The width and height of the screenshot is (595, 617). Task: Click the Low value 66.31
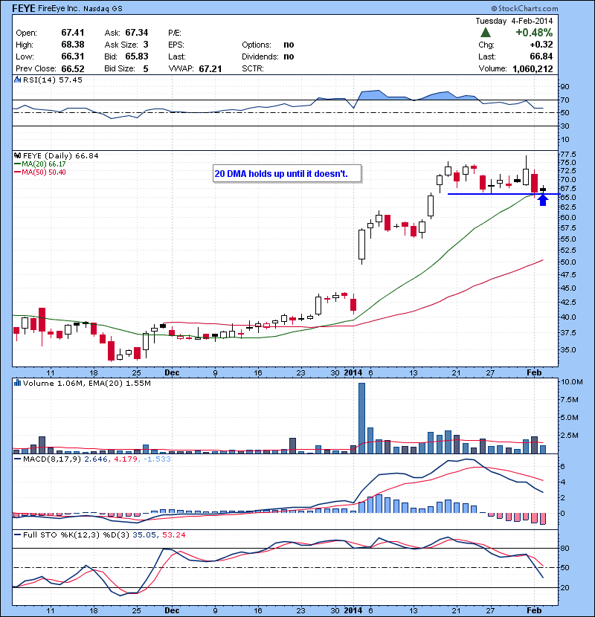point(73,56)
